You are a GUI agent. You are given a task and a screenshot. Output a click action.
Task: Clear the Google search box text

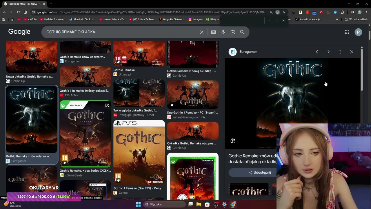(x=202, y=32)
